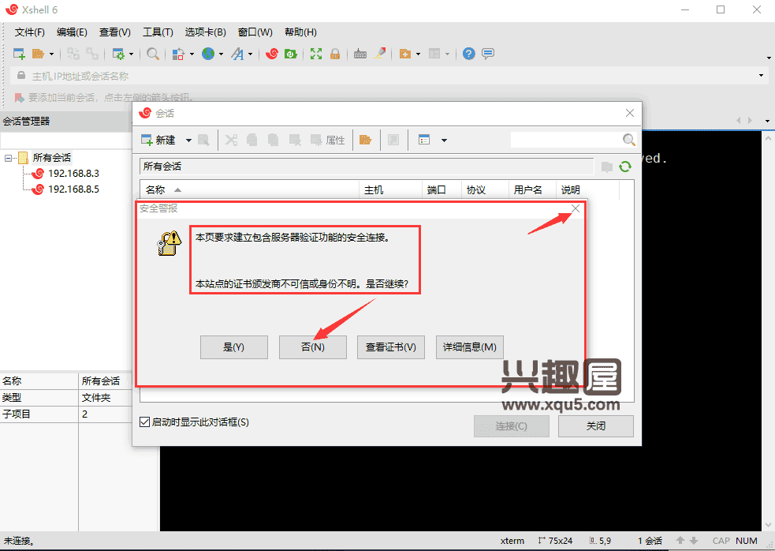The width and height of the screenshot is (775, 551).
Task: Open the 查看(V) menu
Action: tap(114, 32)
